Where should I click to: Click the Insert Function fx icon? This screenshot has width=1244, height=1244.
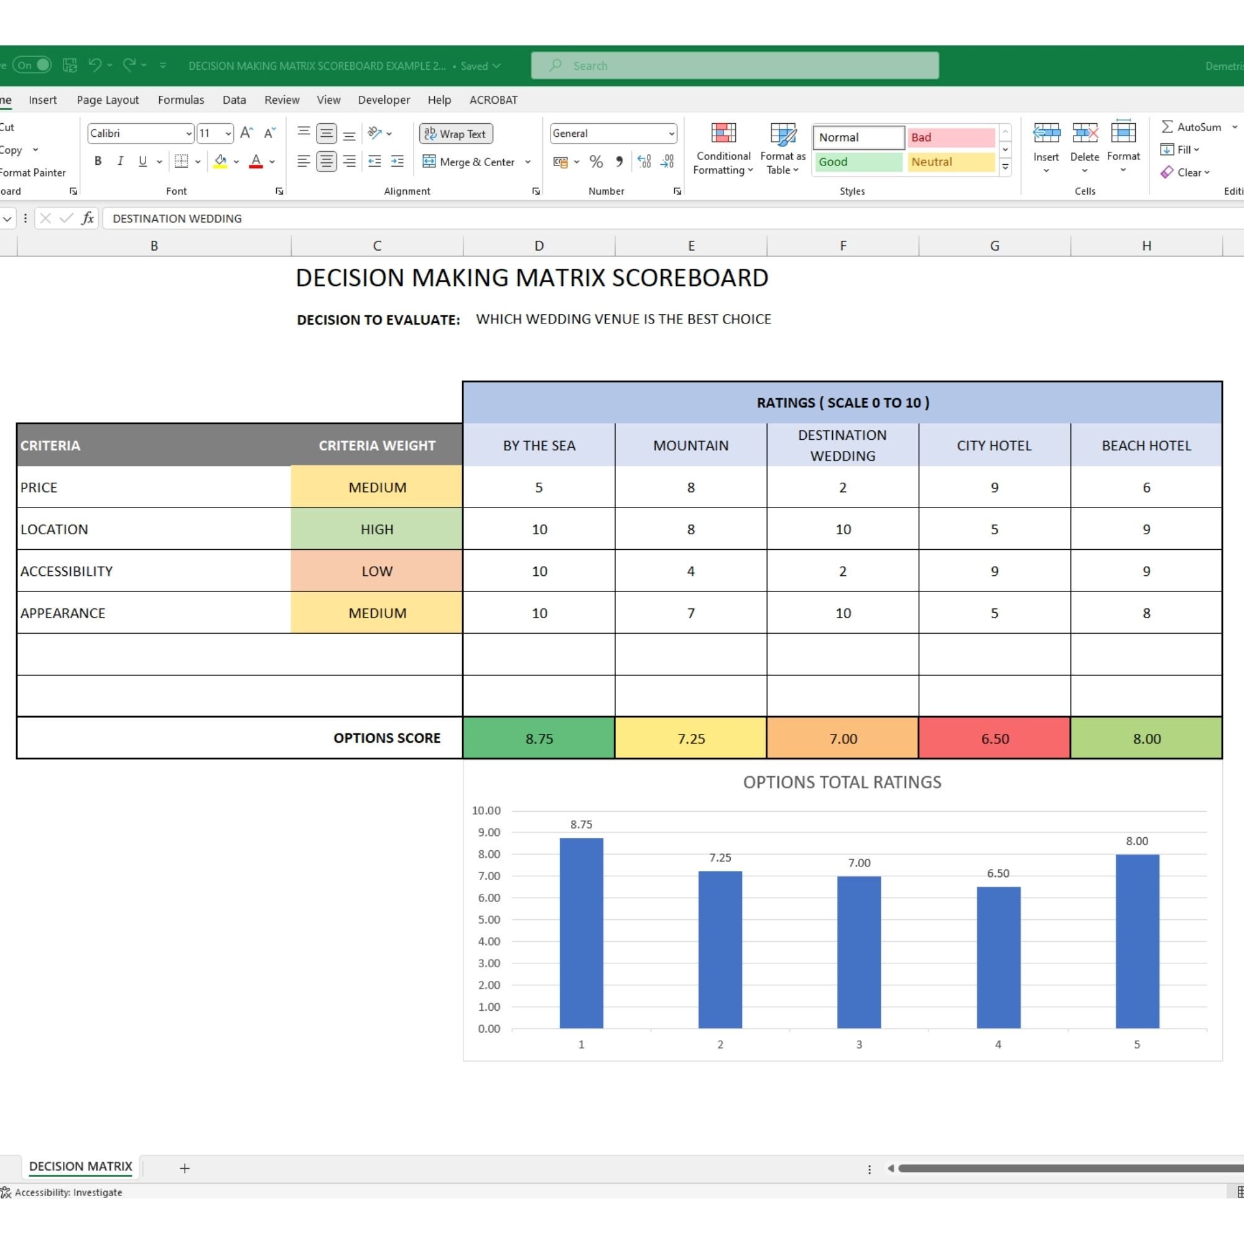[88, 218]
